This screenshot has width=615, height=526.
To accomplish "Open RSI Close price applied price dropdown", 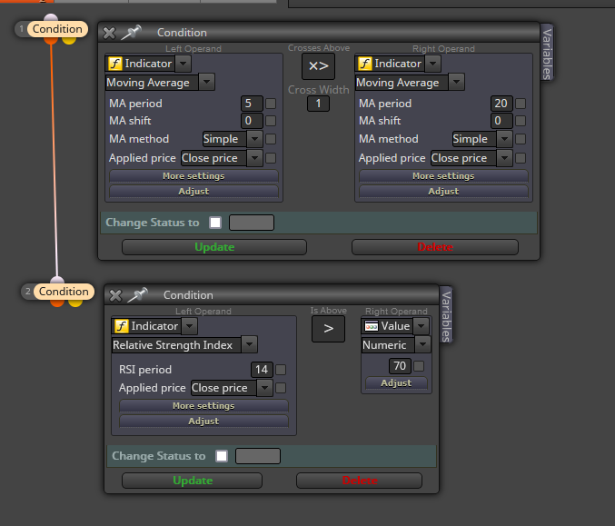I will point(264,388).
